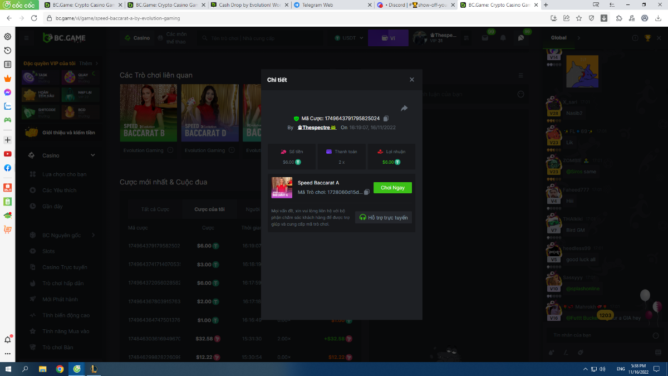Image resolution: width=668 pixels, height=376 pixels.
Task: Open the browser extensions puzzle icon
Action: pyautogui.click(x=619, y=18)
